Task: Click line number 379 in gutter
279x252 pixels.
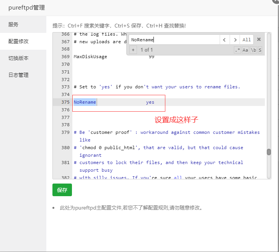Action: (65, 132)
